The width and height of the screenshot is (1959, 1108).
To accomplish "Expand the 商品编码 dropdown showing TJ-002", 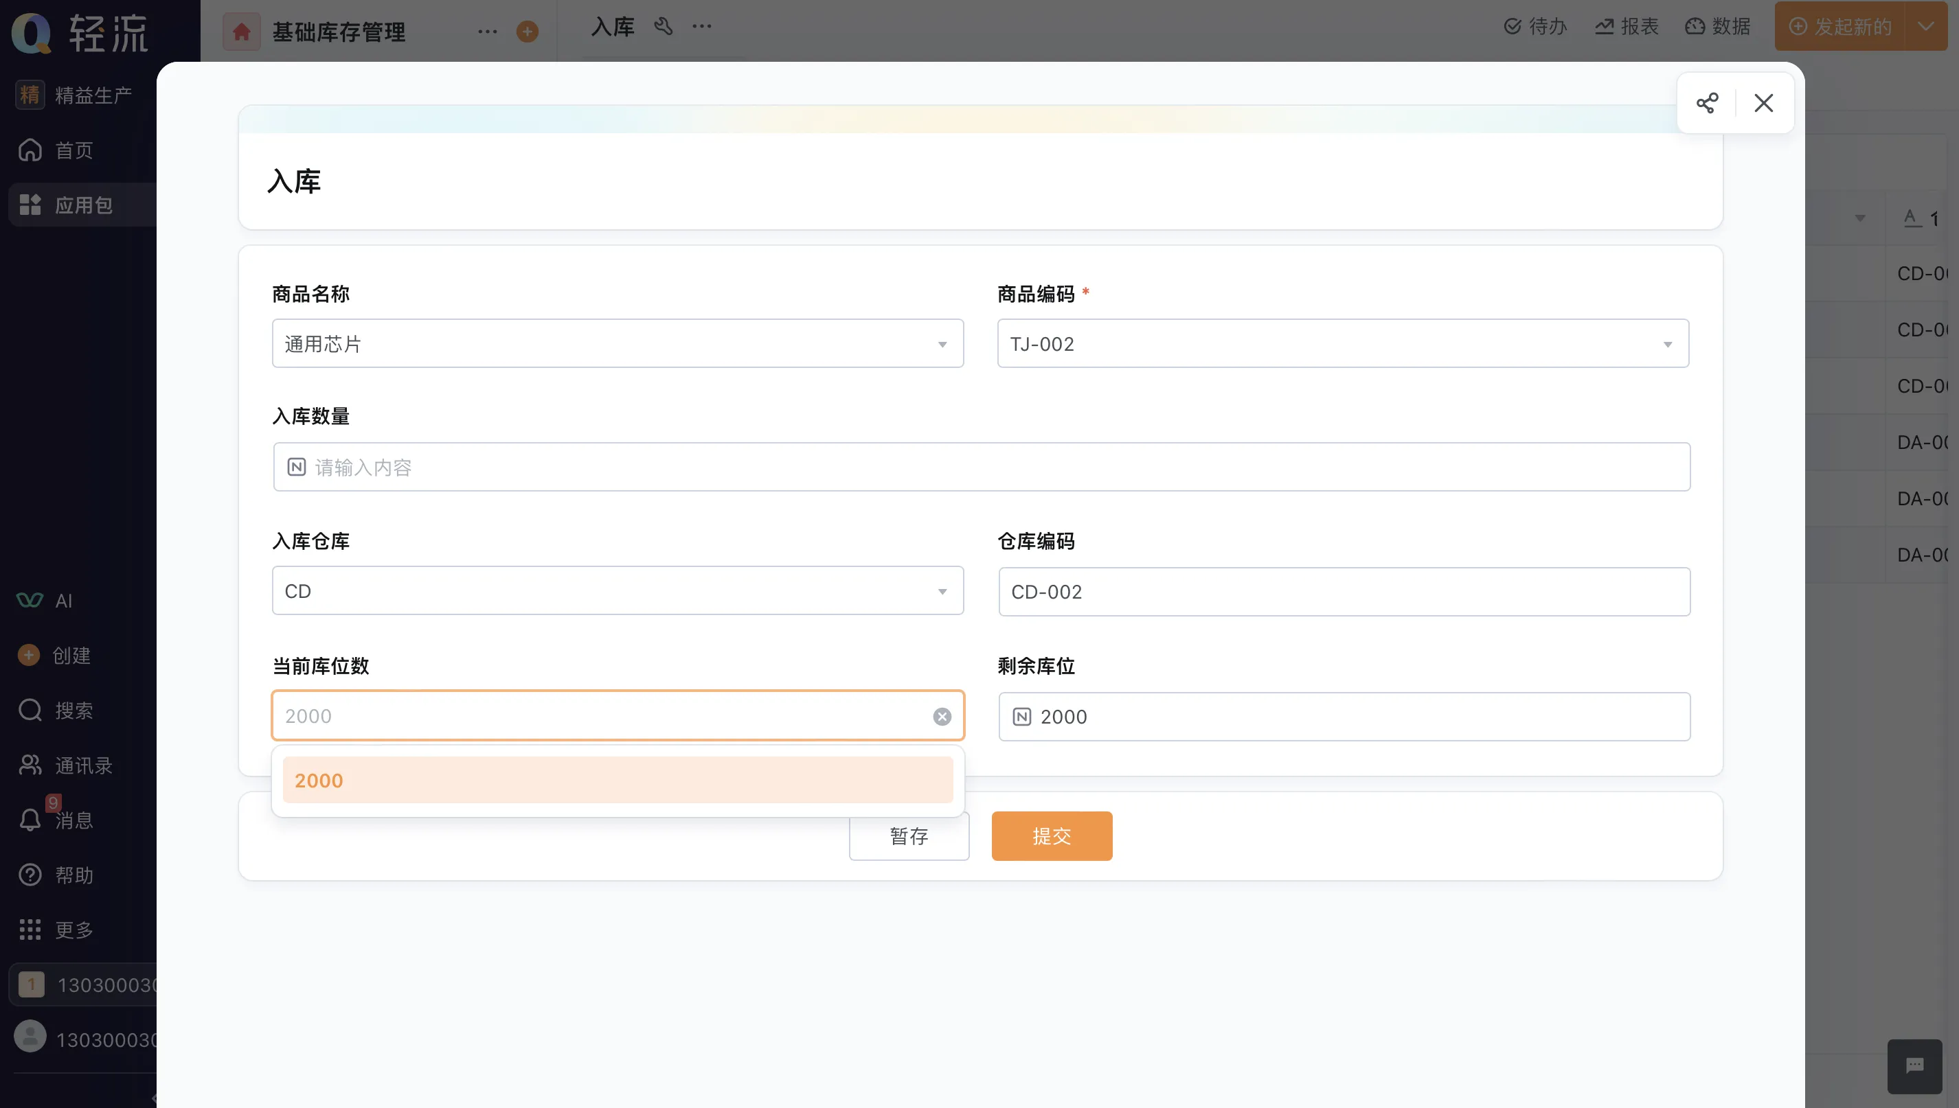I will click(x=1342, y=344).
